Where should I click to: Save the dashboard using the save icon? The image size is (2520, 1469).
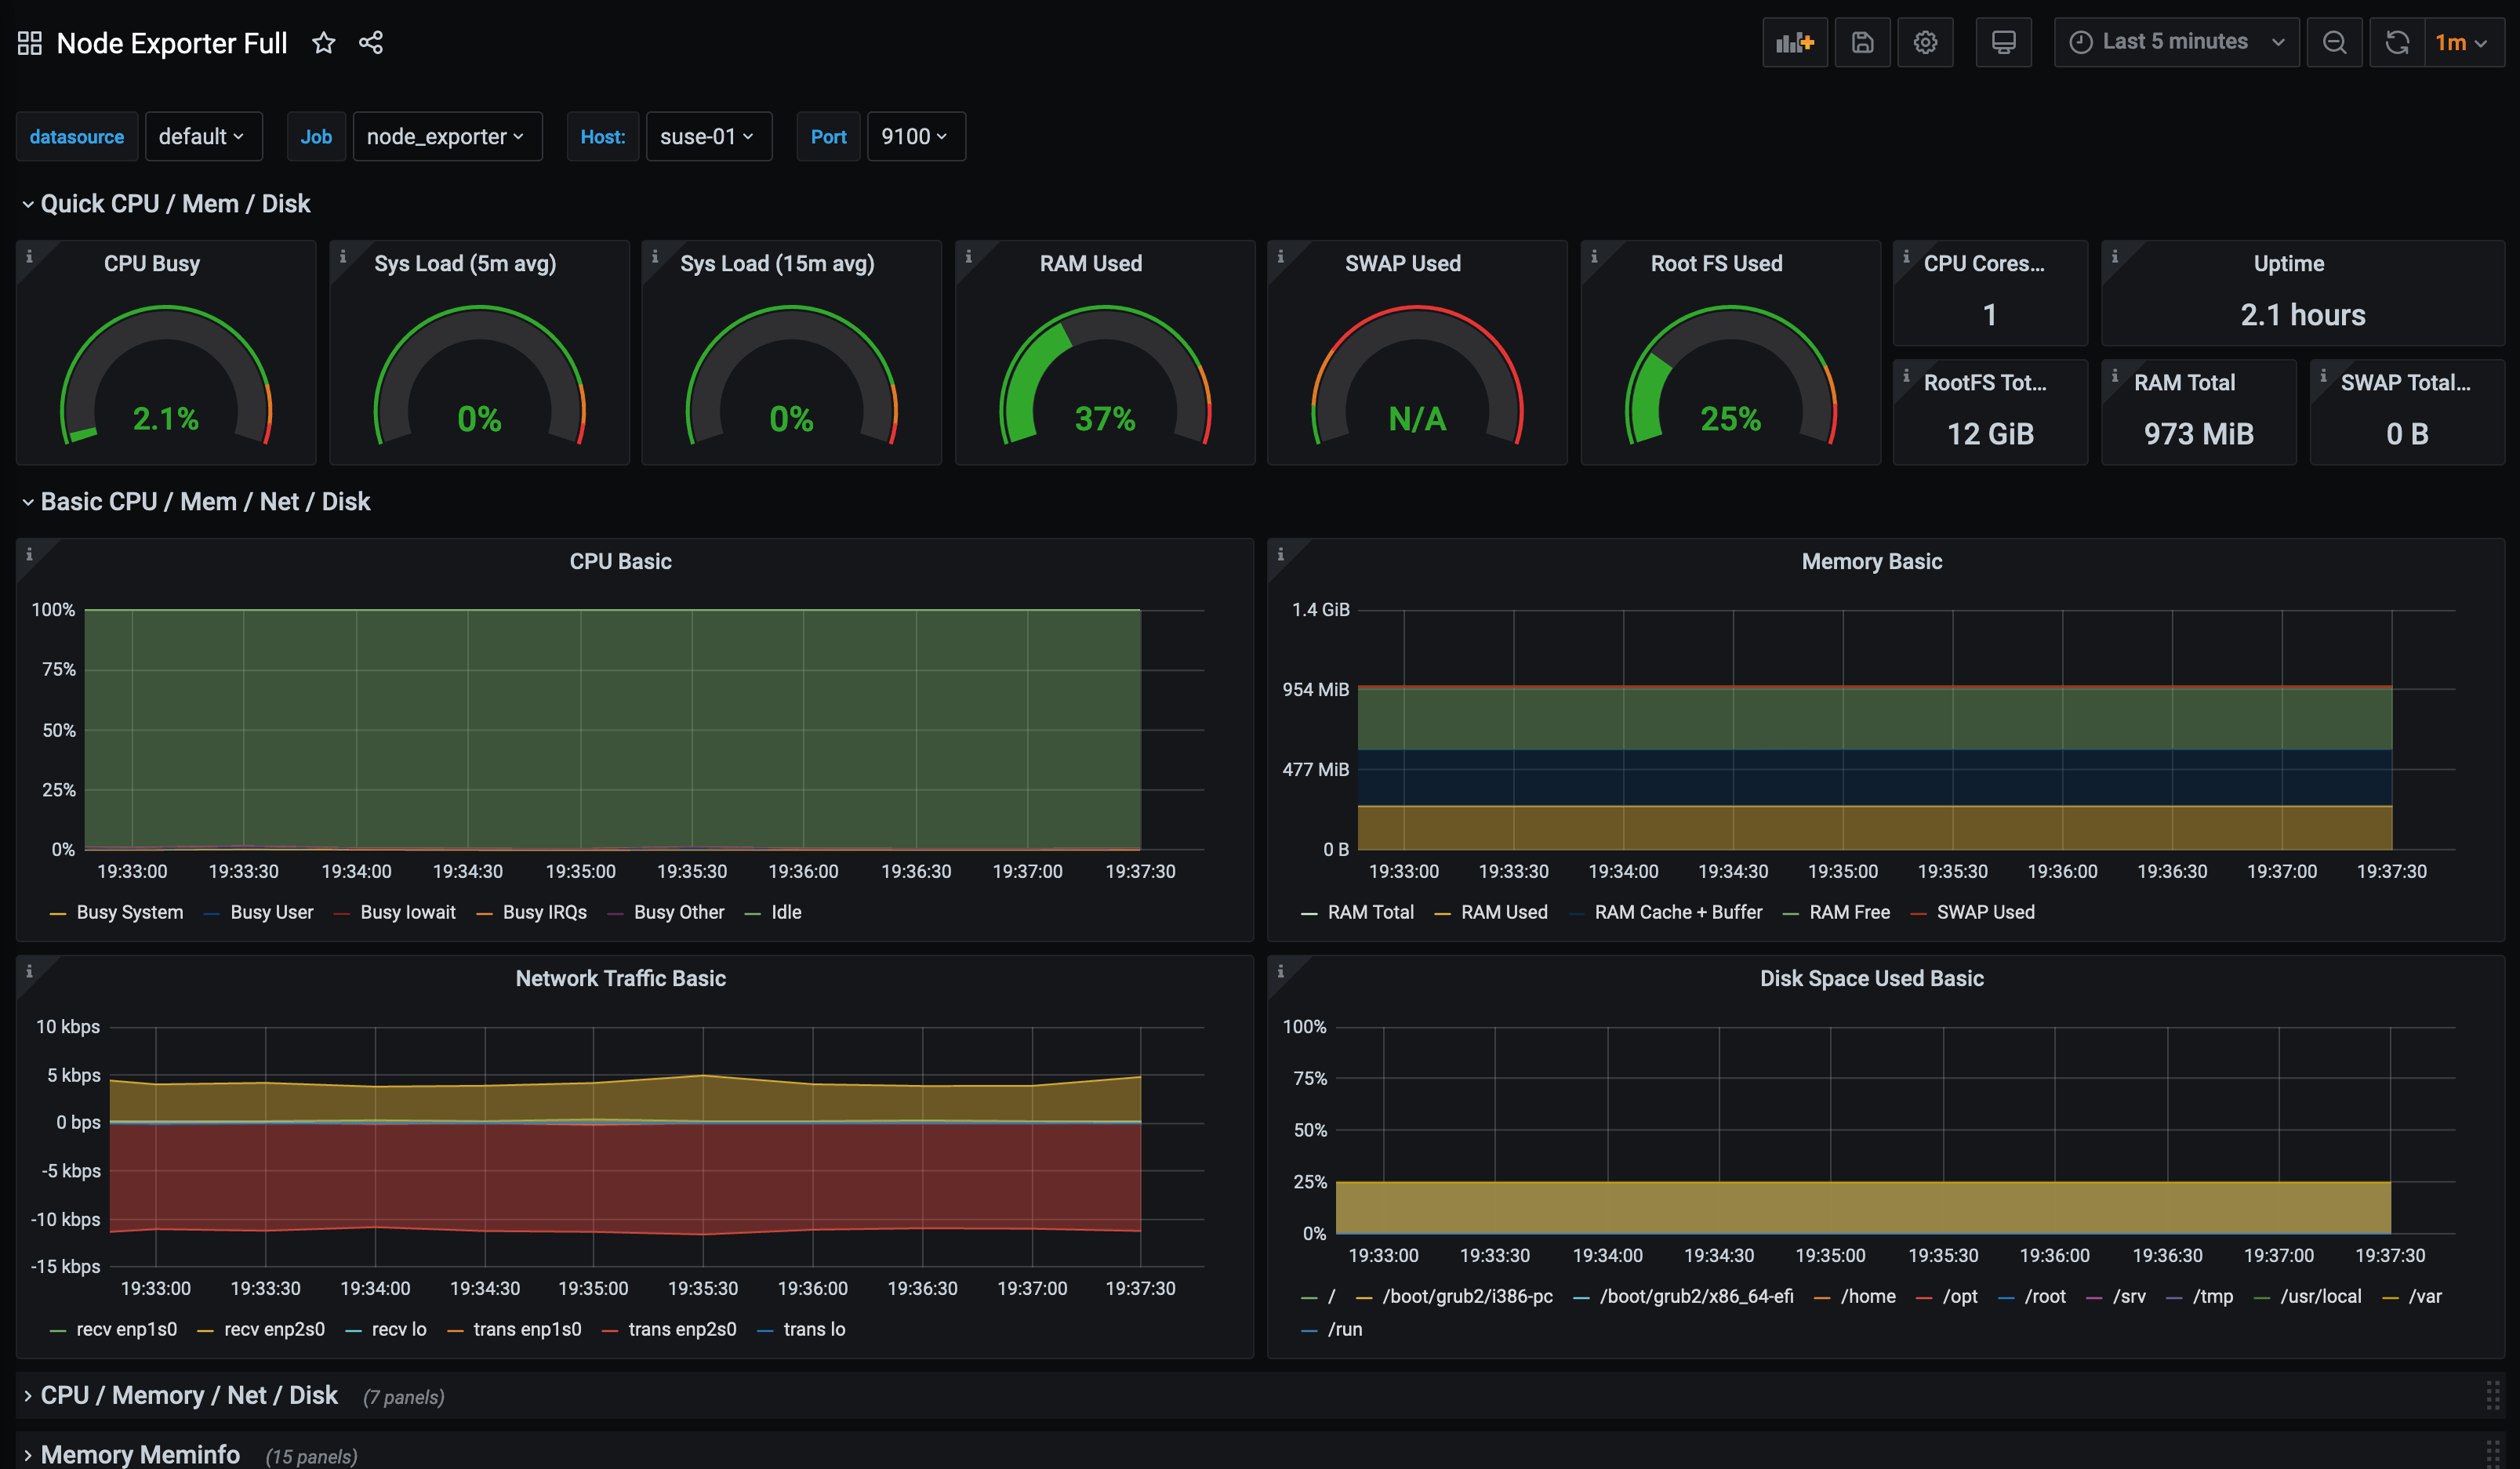tap(1861, 42)
